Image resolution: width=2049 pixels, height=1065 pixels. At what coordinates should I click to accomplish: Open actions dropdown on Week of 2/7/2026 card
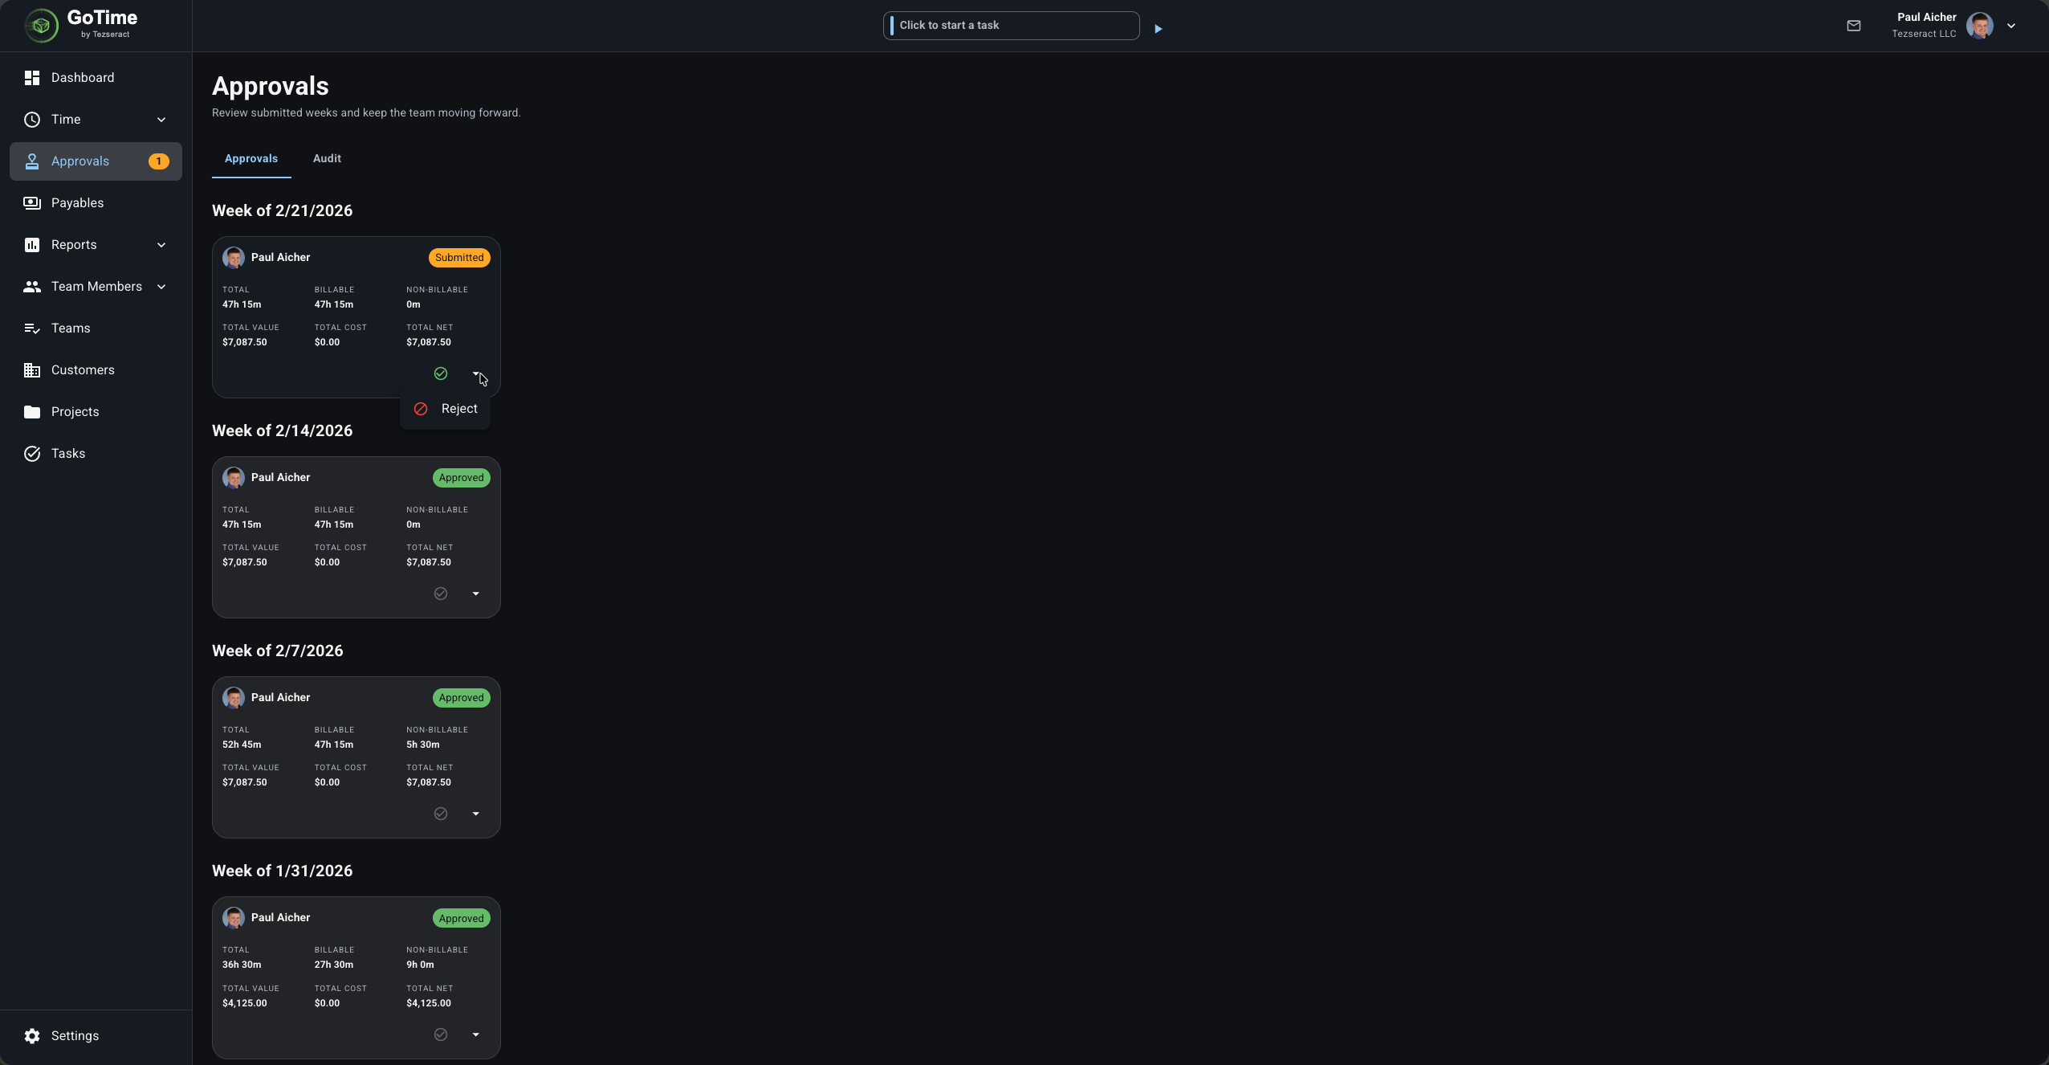click(476, 814)
